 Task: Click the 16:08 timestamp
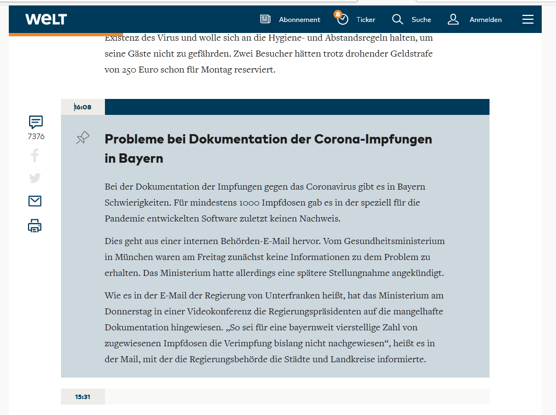click(83, 107)
